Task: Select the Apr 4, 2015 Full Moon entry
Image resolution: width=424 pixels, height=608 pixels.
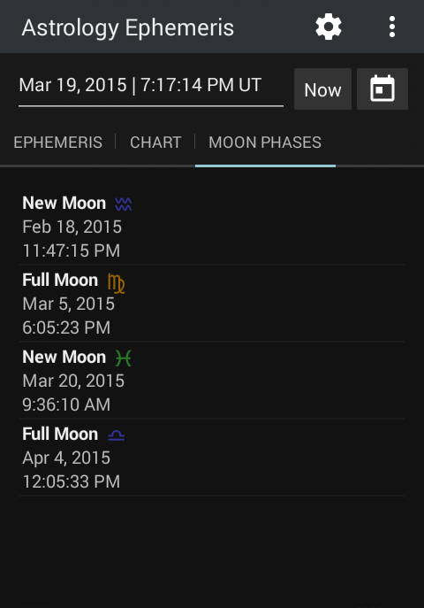Action: [x=212, y=458]
